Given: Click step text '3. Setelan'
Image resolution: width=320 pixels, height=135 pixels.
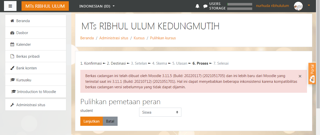Looking at the screenshot, I should [139, 63].
